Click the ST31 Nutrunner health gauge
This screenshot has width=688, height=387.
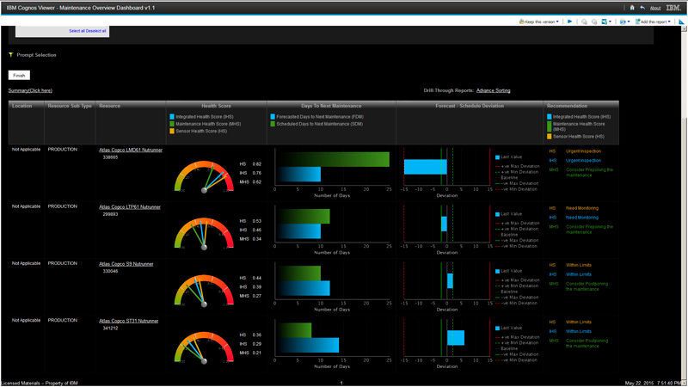(204, 347)
